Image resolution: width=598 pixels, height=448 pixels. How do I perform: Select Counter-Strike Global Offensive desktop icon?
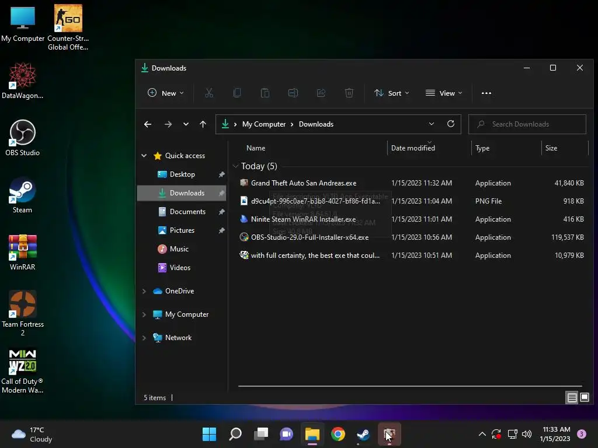pos(68,27)
